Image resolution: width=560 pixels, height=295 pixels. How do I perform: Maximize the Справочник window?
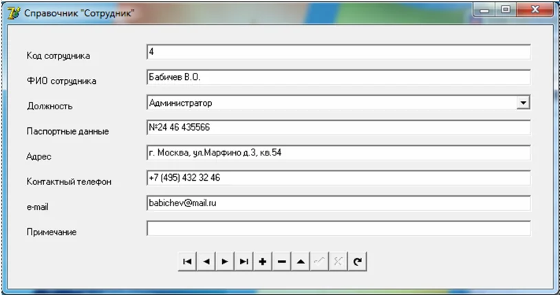[506, 10]
